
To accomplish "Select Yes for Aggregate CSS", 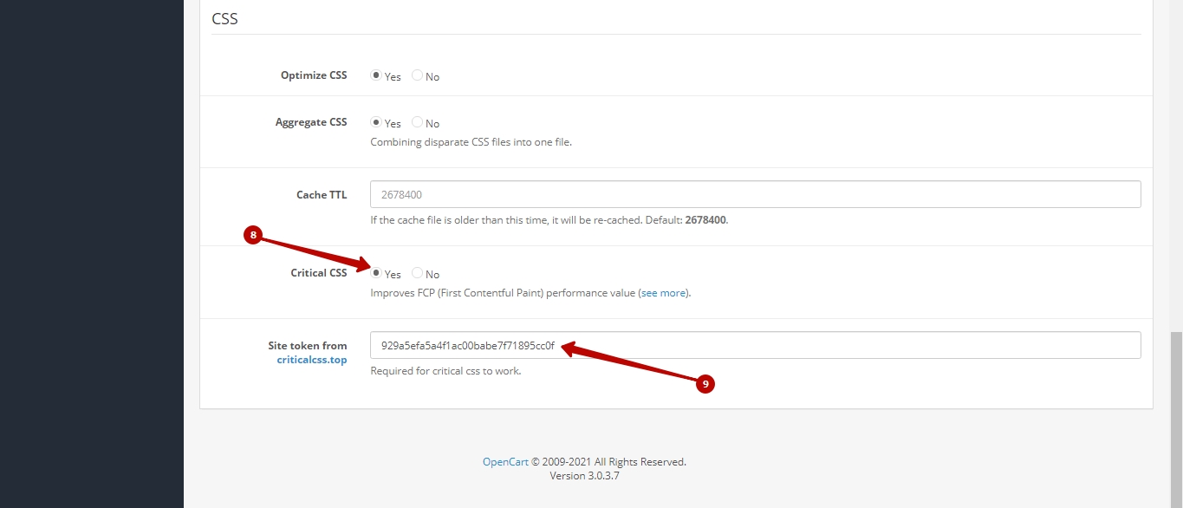I will pos(376,122).
